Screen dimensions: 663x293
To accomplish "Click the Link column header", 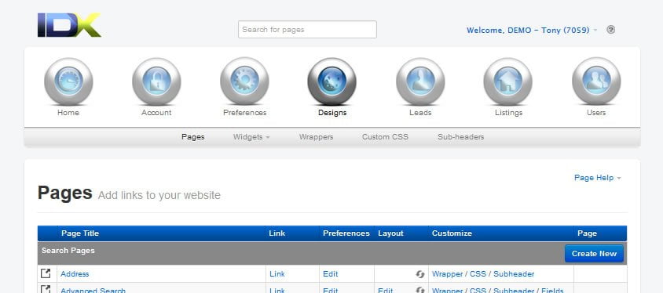I will pos(277,233).
